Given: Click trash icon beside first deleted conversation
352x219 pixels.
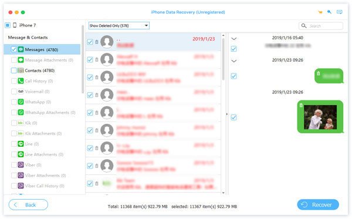Looking at the screenshot, I should click(97, 42).
